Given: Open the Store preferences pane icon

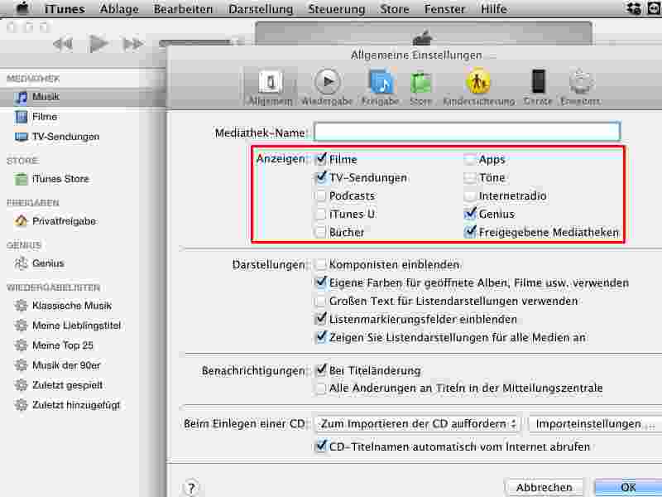Looking at the screenshot, I should pos(420,87).
